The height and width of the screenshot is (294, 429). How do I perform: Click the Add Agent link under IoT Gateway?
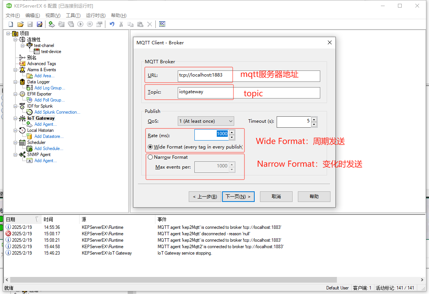click(45, 124)
